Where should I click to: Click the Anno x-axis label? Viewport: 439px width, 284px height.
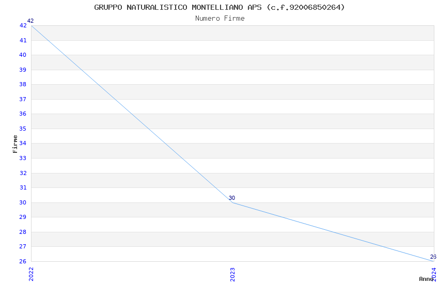coord(426,279)
